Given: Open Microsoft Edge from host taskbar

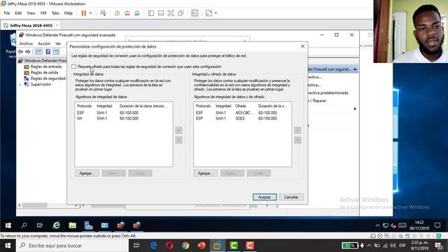Looking at the screenshot, I should coord(153,246).
